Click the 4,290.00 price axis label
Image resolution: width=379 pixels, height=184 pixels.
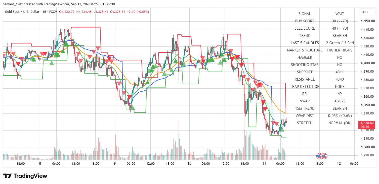(367, 155)
